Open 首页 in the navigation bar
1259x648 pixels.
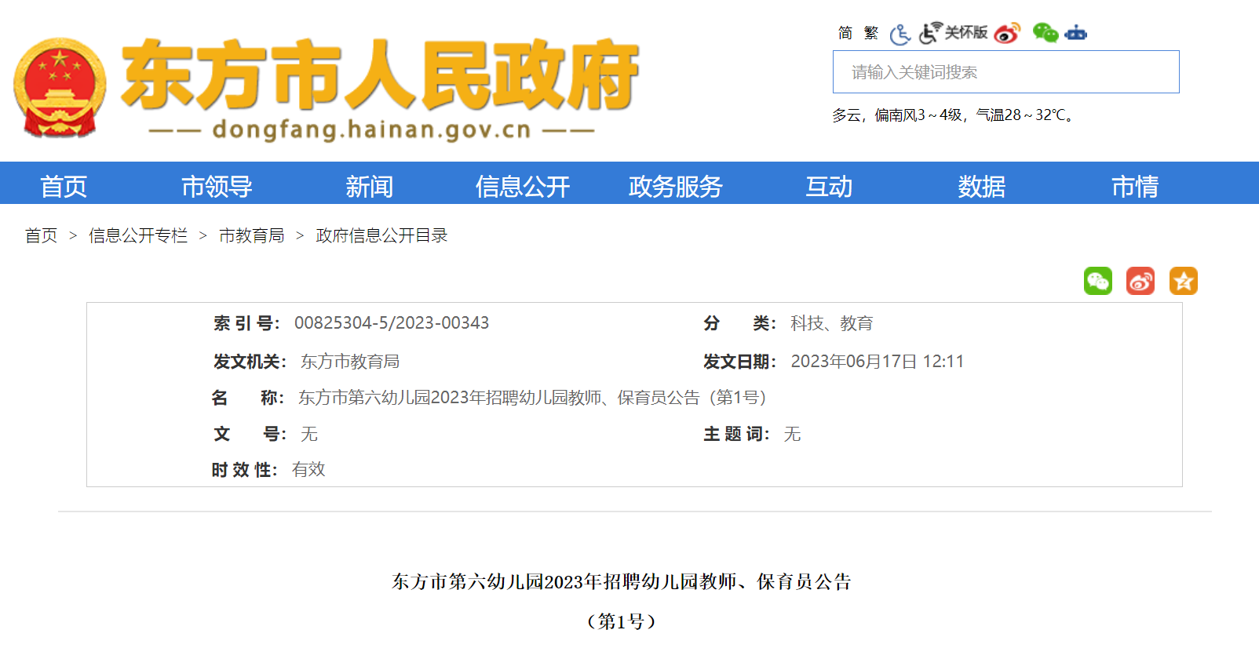pos(64,187)
